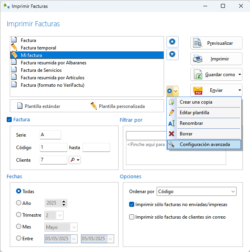This screenshot has width=250, height=252.
Task: Expand the Guardar como dropdown arrow
Action: pyautogui.click(x=239, y=75)
